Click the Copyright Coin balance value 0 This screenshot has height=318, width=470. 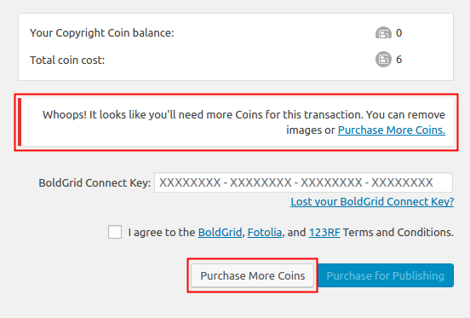tap(398, 32)
